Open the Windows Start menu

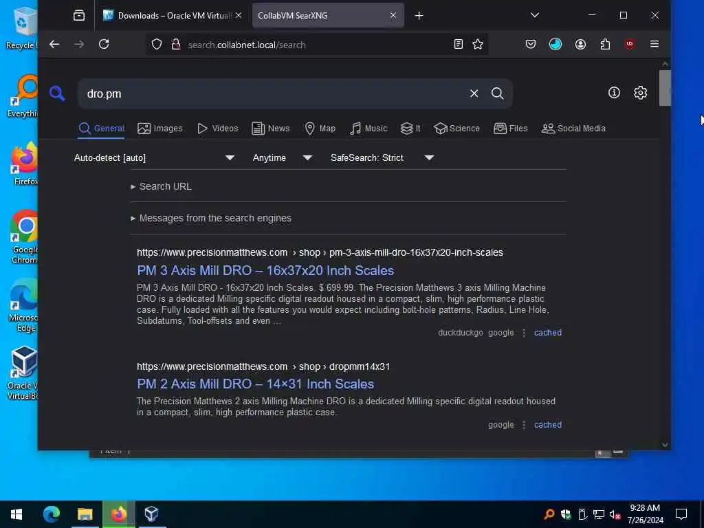click(16, 514)
